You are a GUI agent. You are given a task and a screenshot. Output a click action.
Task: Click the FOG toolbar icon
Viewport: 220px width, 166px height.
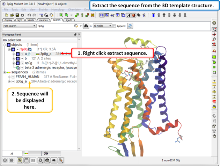(x=102, y=15)
